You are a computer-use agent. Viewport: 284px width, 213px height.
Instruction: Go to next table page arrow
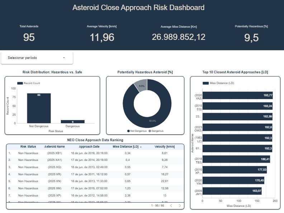click(180, 205)
